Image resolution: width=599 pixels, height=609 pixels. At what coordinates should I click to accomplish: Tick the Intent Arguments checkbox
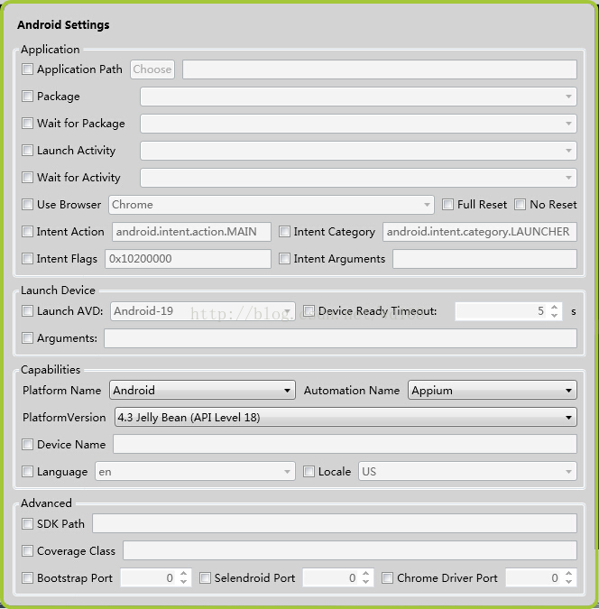(284, 259)
